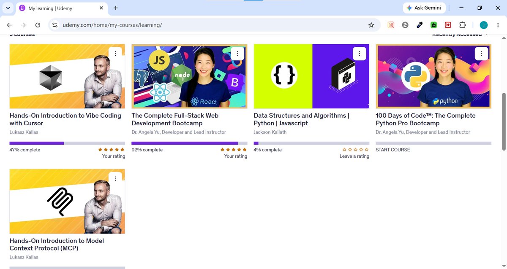The height and width of the screenshot is (269, 507).
Task: Open the Data Structures and Algorithms thumbnail
Action: [x=311, y=76]
